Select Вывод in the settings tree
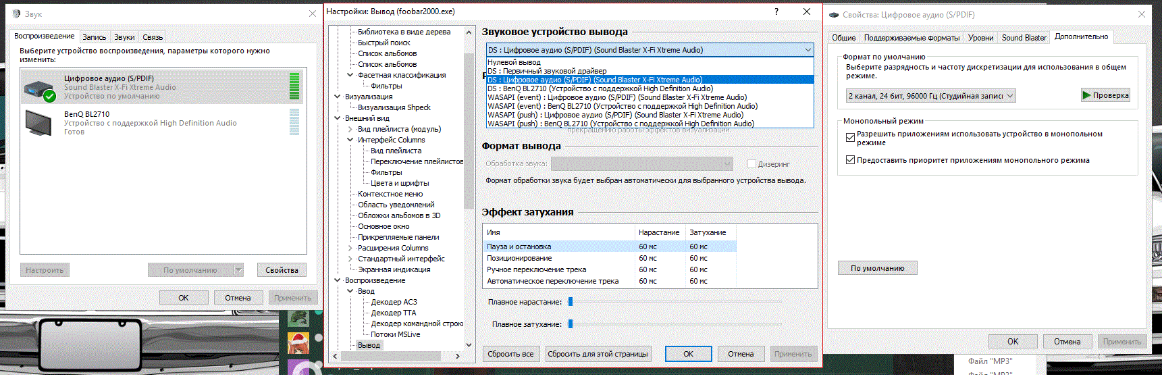Screen dimensions: 1162x389 click(x=369, y=345)
